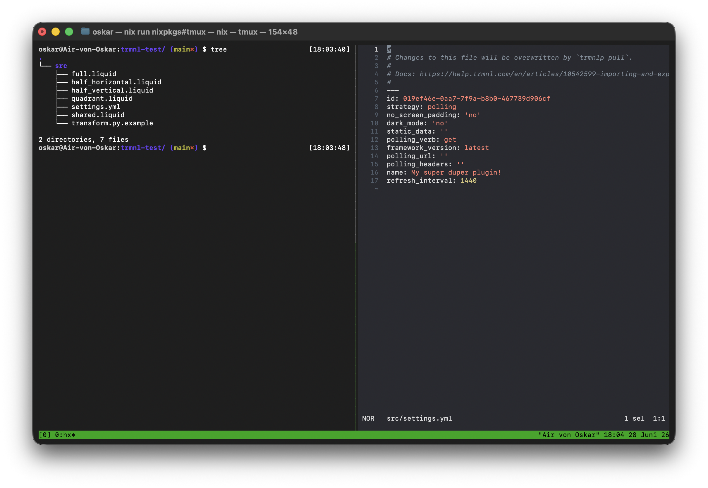Click the NOR mode indicator in Helix
The height and width of the screenshot is (488, 708).
(368, 419)
